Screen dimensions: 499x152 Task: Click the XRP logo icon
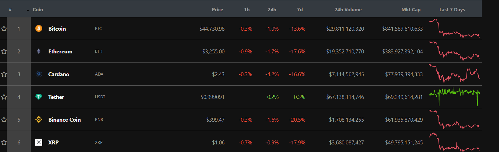point(39,142)
